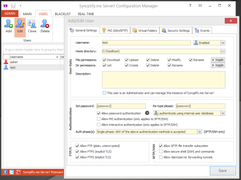Image resolution: width=241 pixels, height=180 pixels.
Task: Click the Clone user icon
Action: point(32,24)
